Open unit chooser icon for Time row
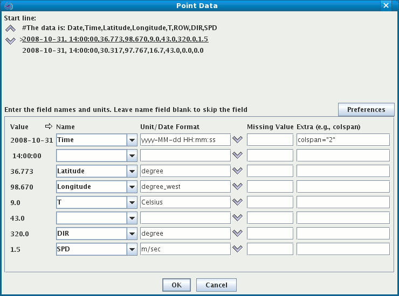The height and width of the screenshot is (296, 399). tap(238, 140)
